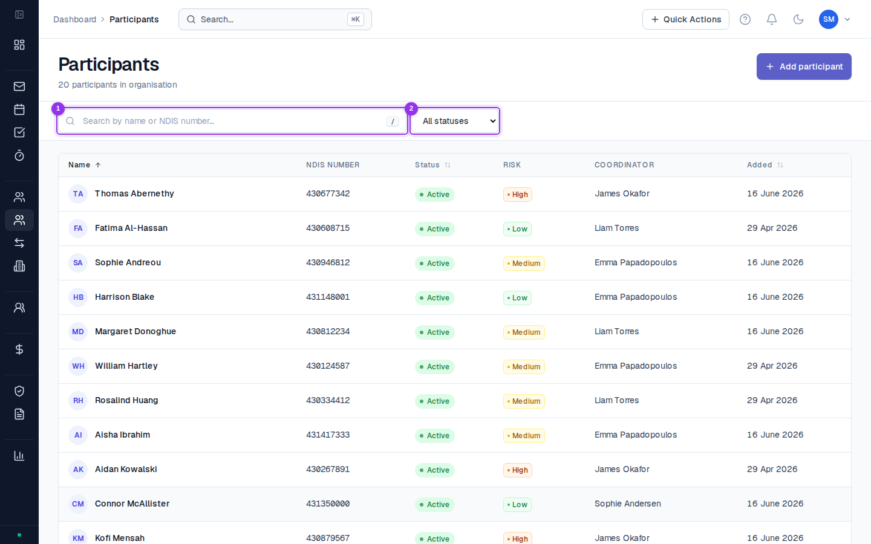Click the 20 participants in organisation text
The width and height of the screenshot is (871, 544).
[x=117, y=85]
